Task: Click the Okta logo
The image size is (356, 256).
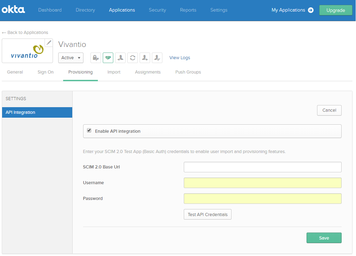Action: tap(13, 10)
